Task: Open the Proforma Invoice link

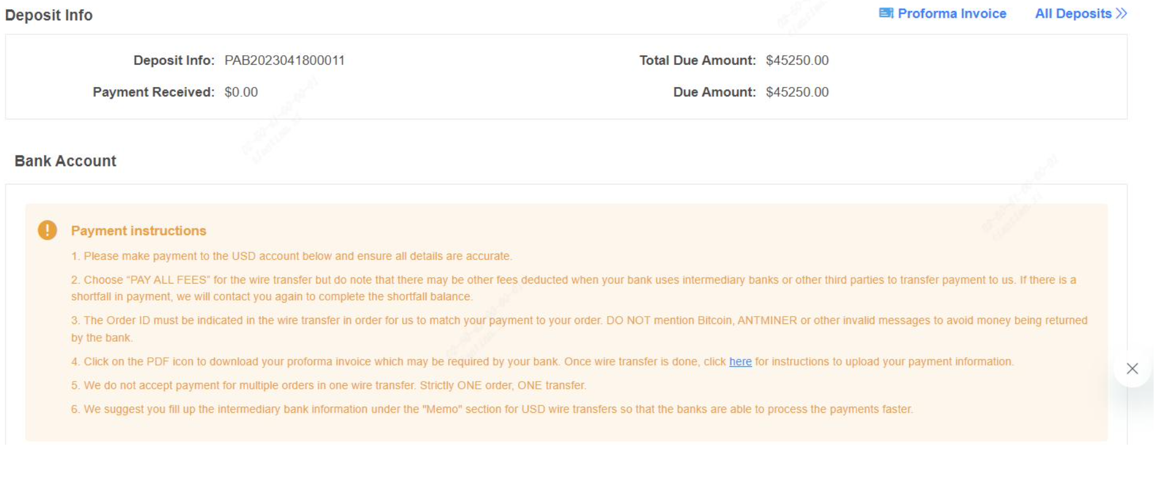Action: click(951, 13)
